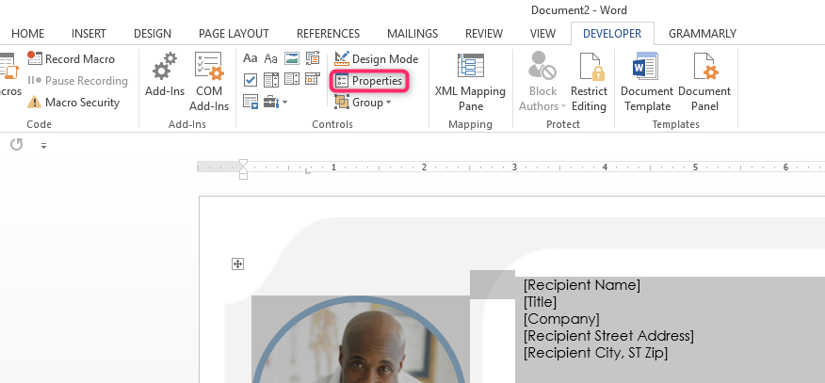
Task: Click the table move handle
Action: 238,263
